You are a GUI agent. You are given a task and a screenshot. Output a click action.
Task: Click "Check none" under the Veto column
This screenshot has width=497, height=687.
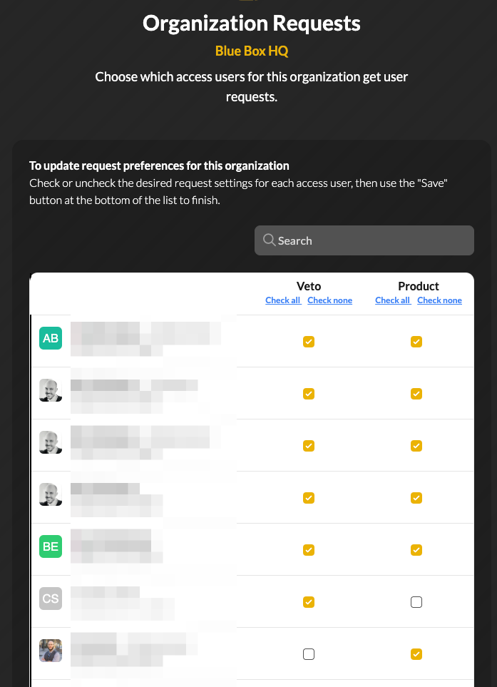point(329,300)
